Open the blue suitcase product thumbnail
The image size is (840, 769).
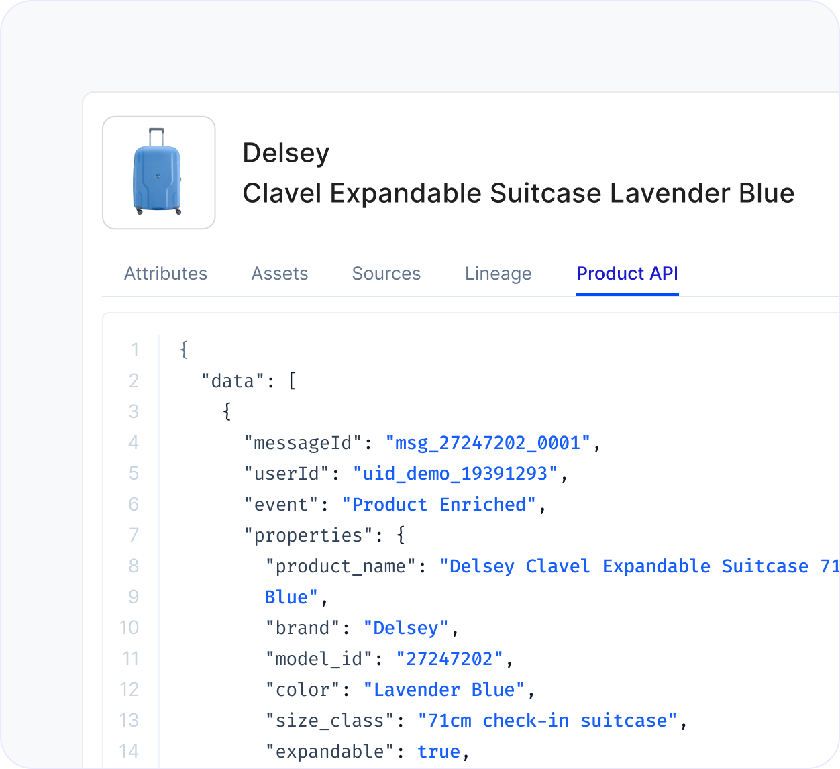159,173
